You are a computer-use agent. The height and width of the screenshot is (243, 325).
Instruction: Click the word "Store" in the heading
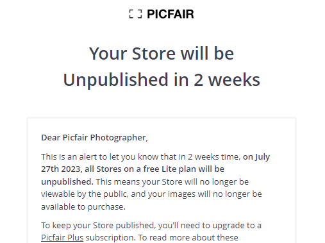point(153,53)
